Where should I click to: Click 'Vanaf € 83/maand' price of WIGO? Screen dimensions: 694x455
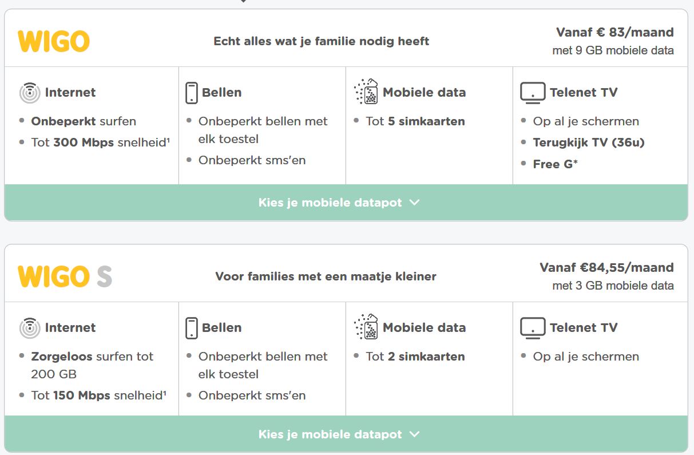[x=614, y=32]
